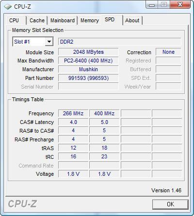Image resolution: width=194 pixels, height=216 pixels.
Task: Click the RAS# to CAS# value 4
Action: [73, 130]
